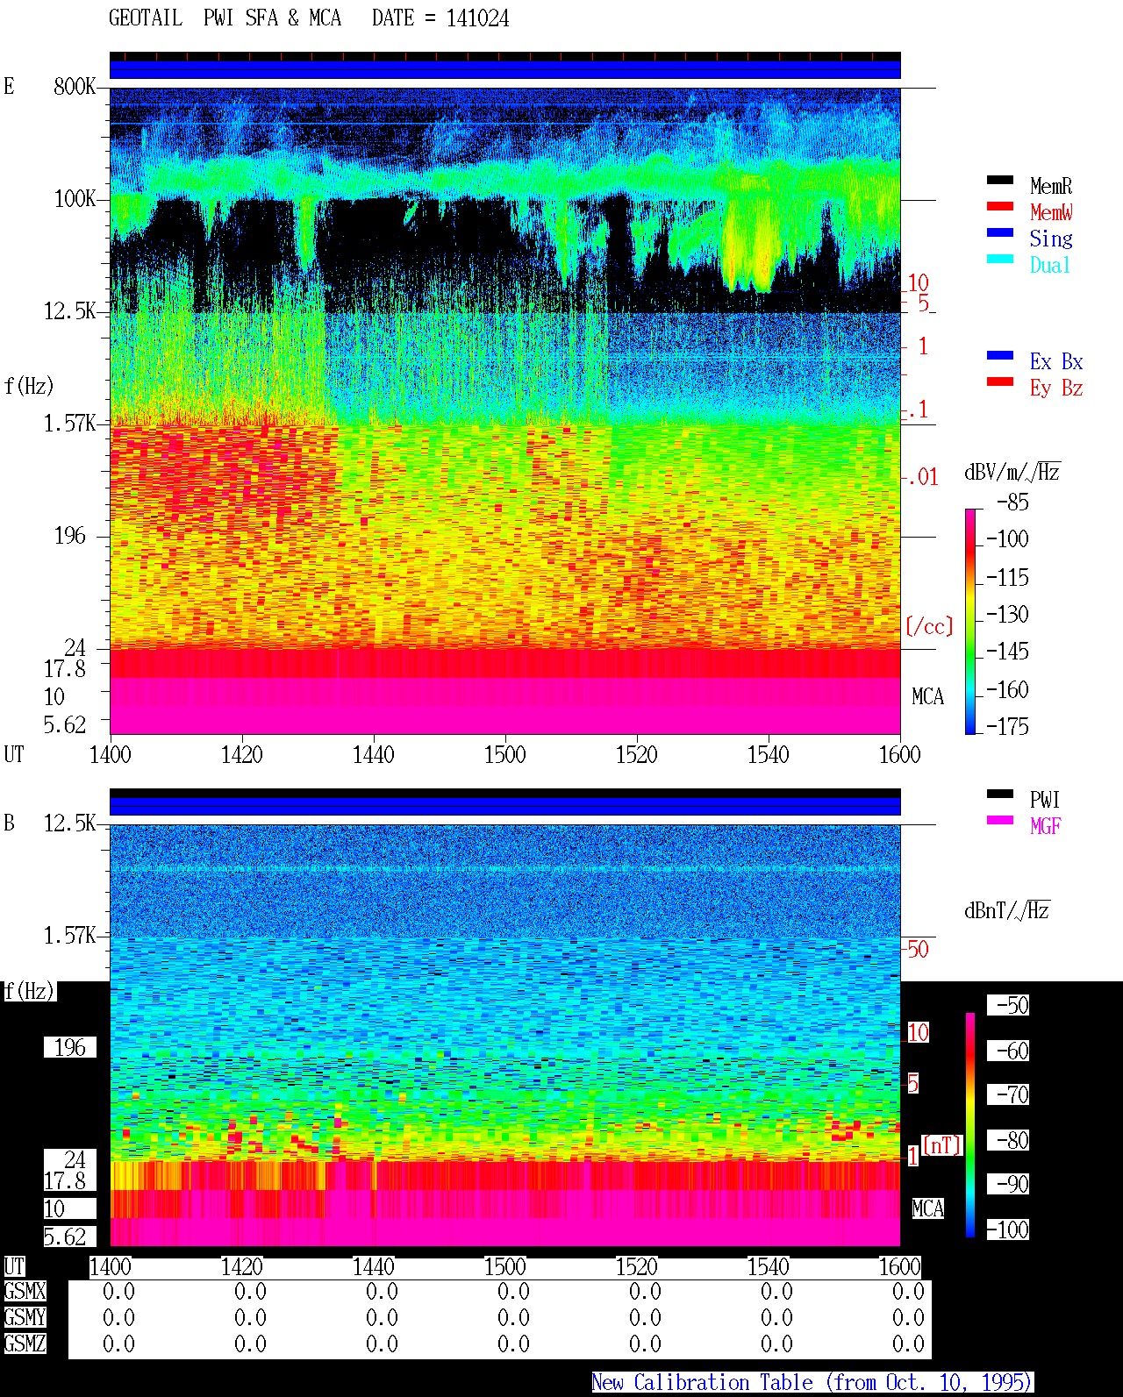
Task: Click the GSMY row label
Action: [x=25, y=1318]
